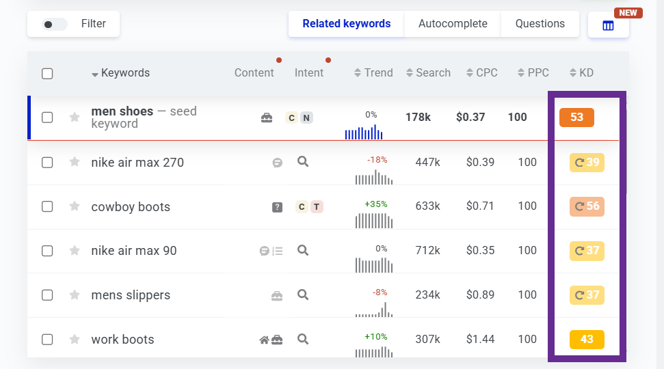This screenshot has height=369, width=664.
Task: Sort by the CPC column header
Action: [x=481, y=73]
